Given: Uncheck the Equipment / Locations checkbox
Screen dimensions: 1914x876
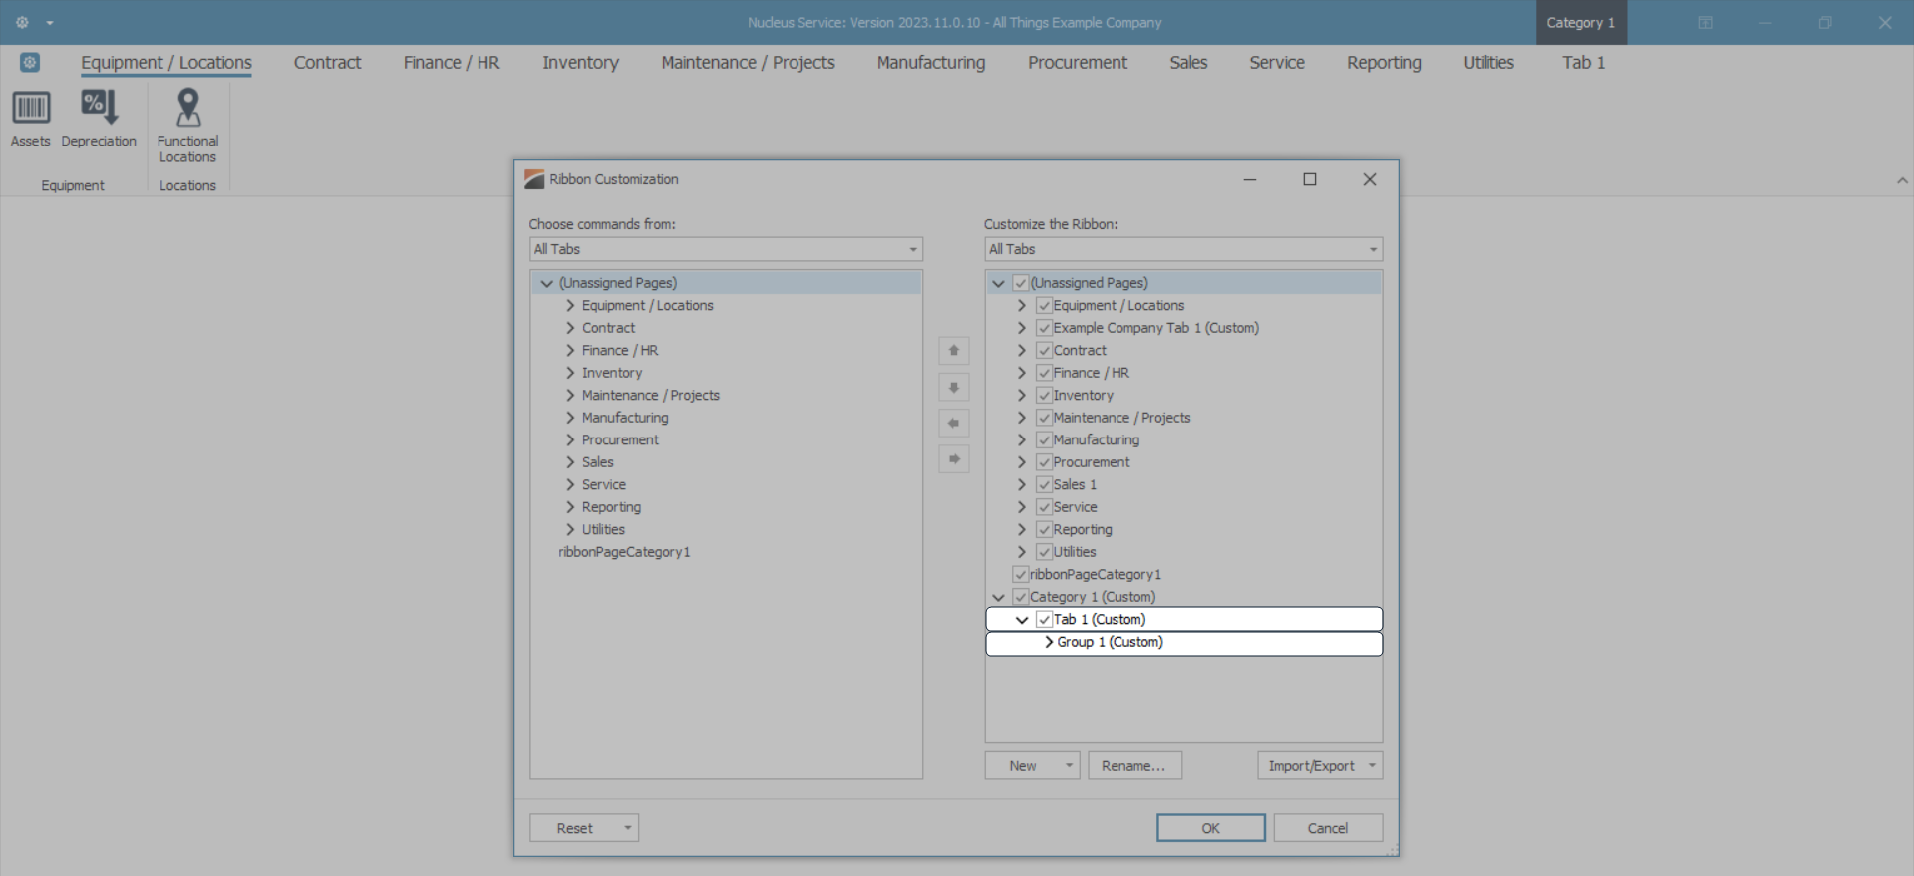Looking at the screenshot, I should [1044, 306].
